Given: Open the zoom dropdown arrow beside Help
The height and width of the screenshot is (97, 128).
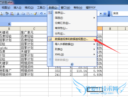Looking at the screenshot, I should pos(101,14).
